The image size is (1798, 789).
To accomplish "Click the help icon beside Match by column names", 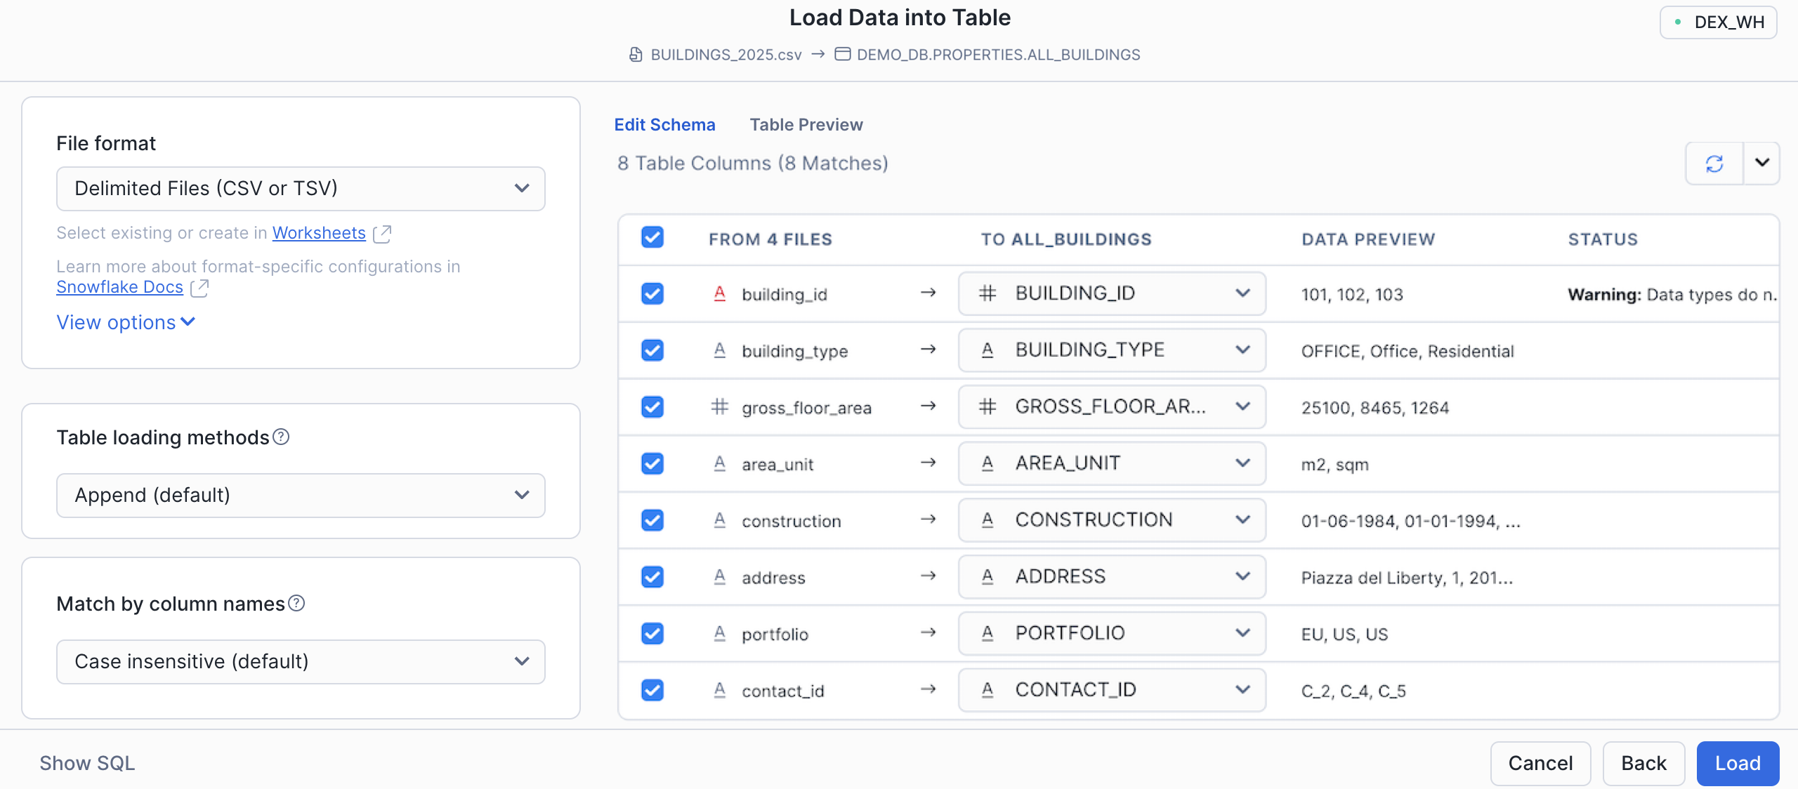I will point(296,604).
